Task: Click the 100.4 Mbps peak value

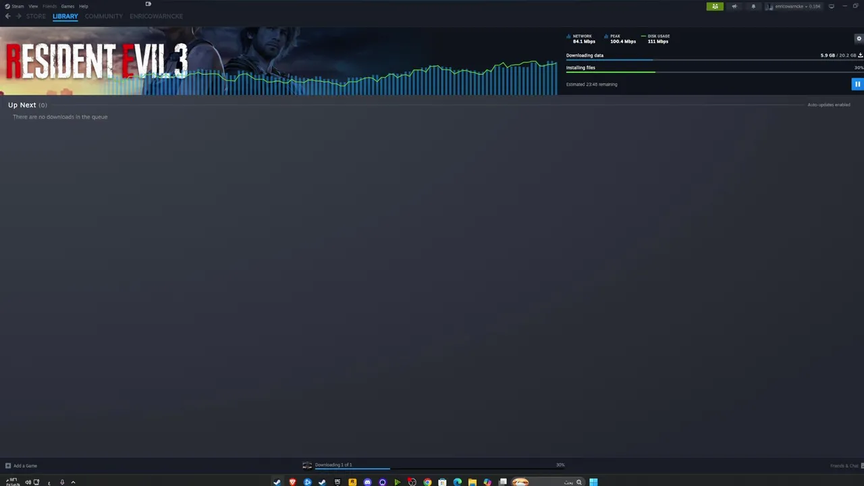Action: coord(623,41)
